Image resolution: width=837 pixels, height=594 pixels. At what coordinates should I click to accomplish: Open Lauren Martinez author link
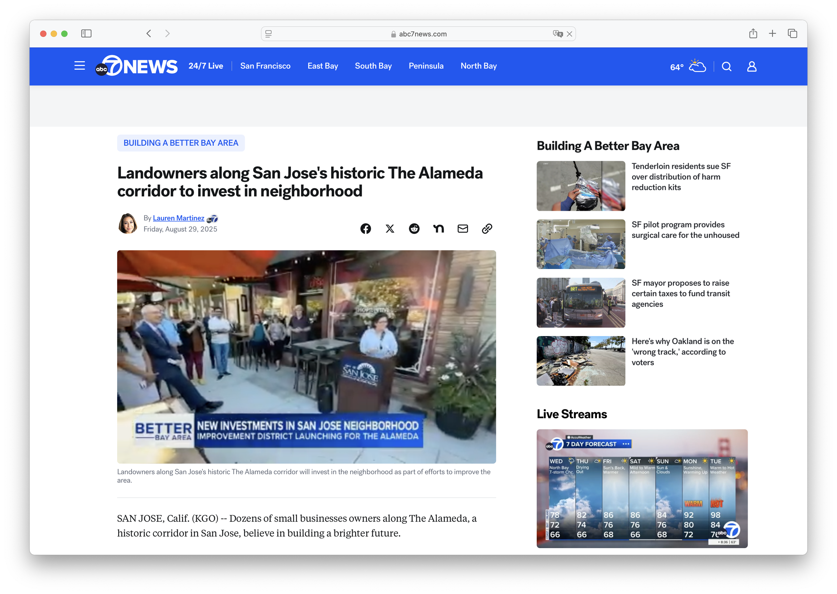[x=178, y=218]
